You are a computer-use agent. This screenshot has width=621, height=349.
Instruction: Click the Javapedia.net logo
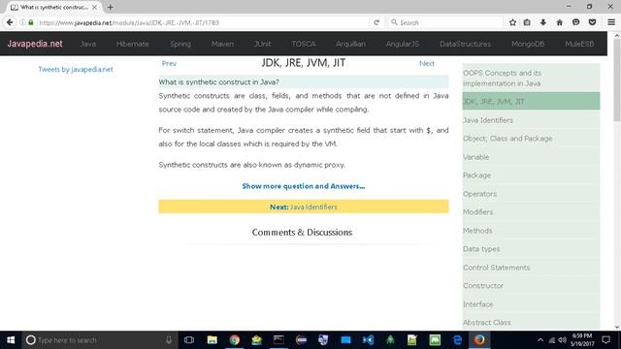coord(35,44)
